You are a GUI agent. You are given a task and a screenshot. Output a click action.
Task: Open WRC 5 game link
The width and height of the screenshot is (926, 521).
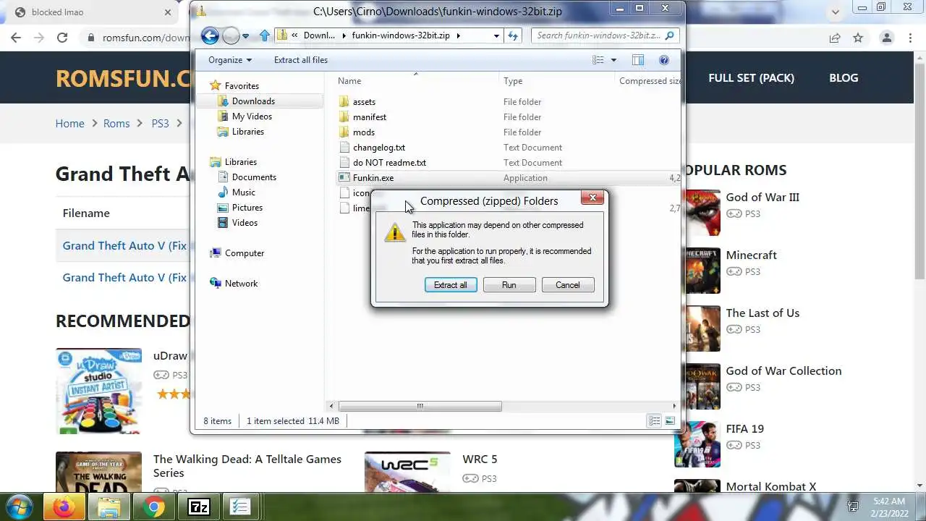(480, 459)
